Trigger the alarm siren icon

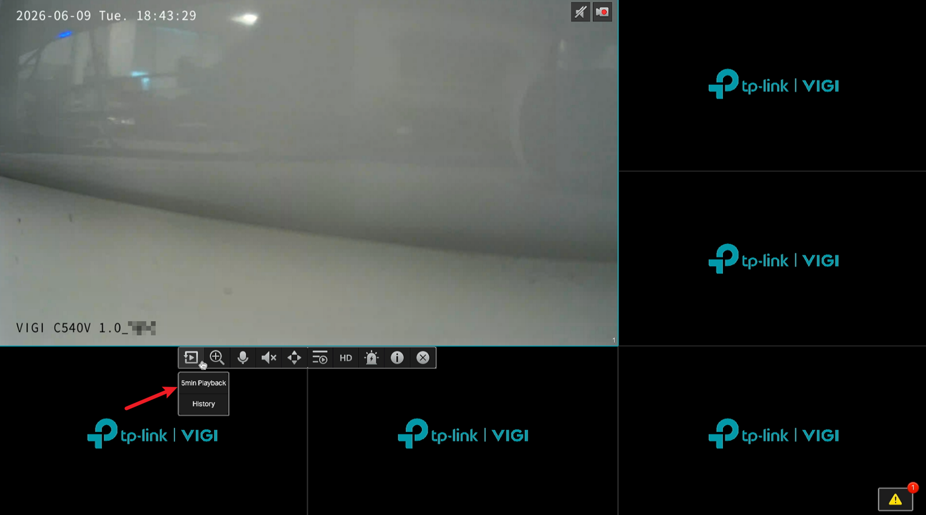tap(372, 358)
